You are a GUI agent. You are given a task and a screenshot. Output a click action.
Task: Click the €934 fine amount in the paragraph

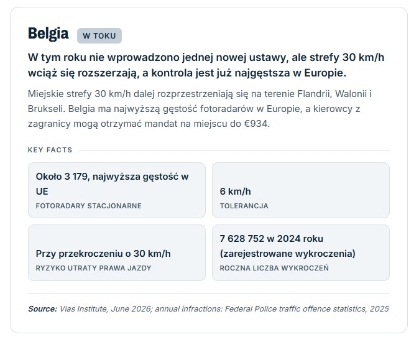pyautogui.click(x=256, y=124)
